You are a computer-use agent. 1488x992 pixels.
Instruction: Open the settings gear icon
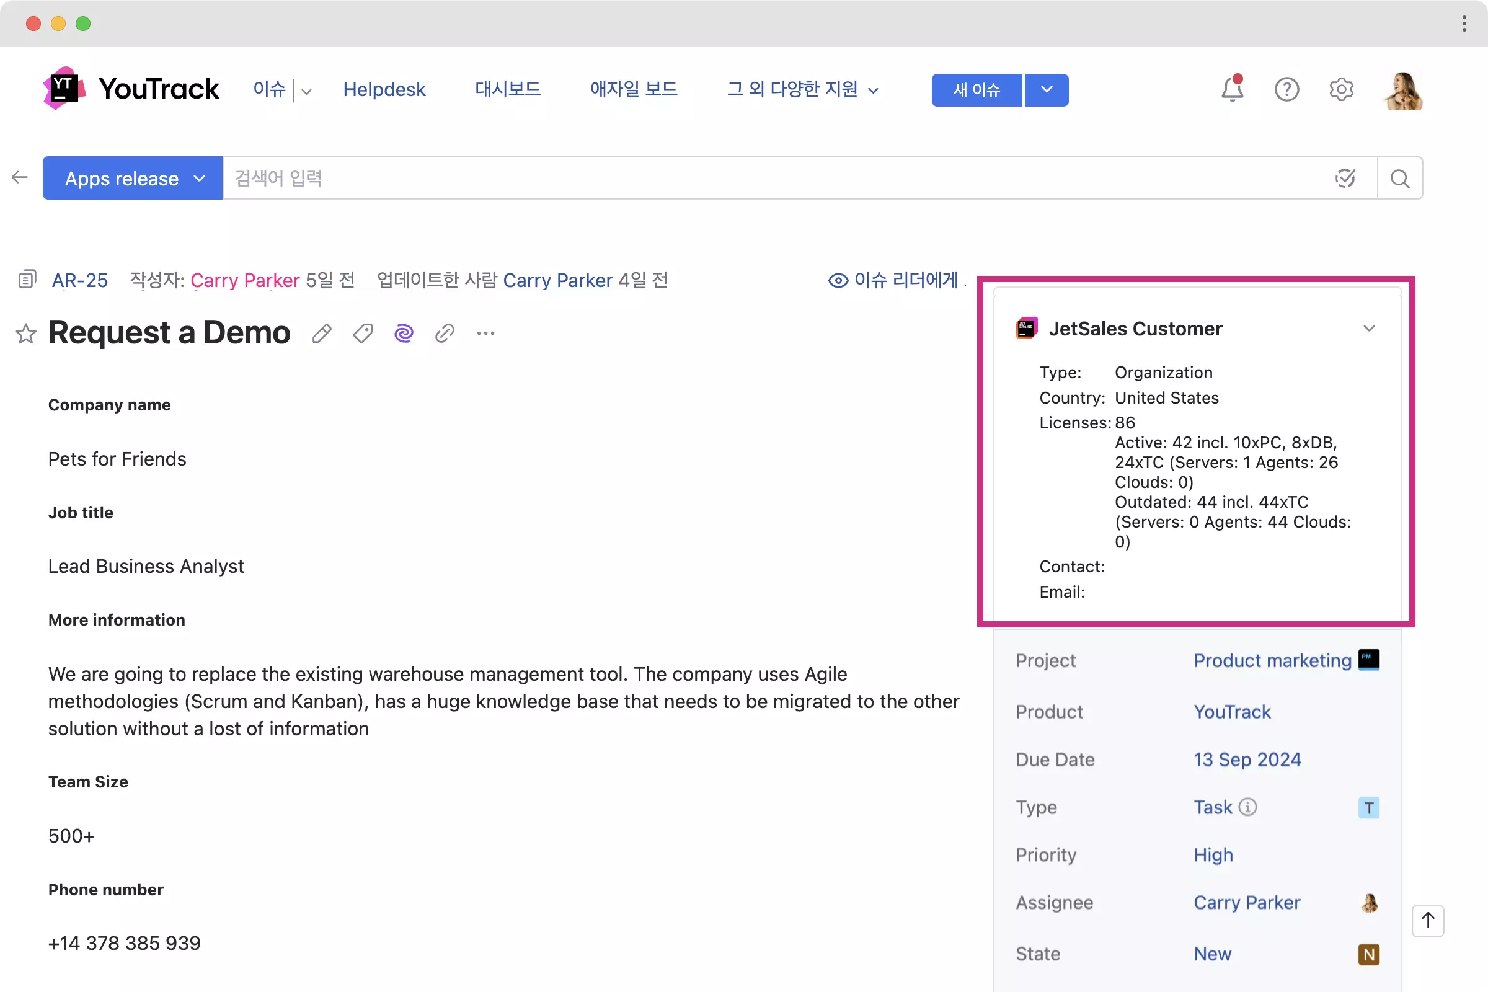(x=1340, y=89)
